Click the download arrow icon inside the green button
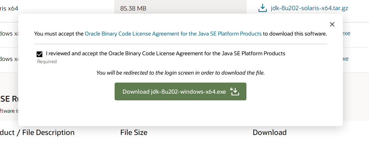The height and width of the screenshot is (141, 369). pos(234,91)
